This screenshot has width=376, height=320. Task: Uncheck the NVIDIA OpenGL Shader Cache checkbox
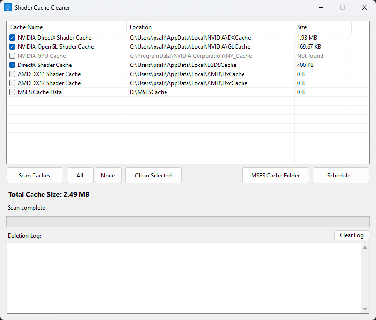click(12, 47)
